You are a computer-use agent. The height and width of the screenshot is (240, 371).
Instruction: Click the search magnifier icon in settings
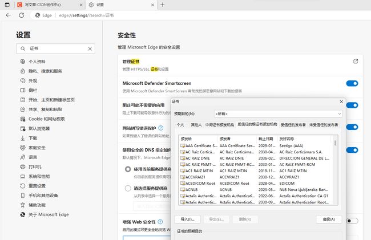23,48
